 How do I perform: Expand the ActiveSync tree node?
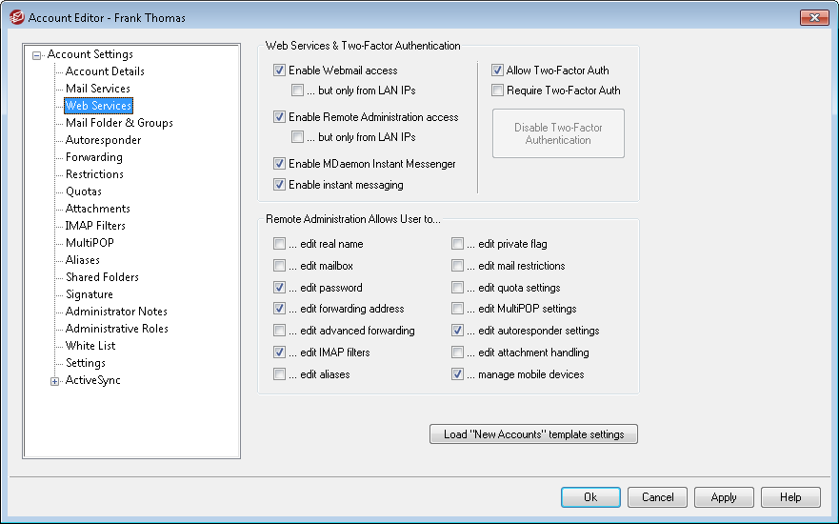[x=55, y=381]
